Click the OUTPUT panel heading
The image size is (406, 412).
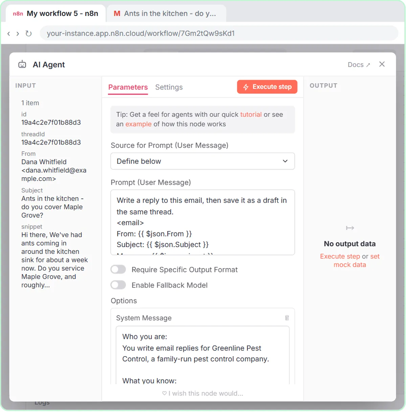click(x=323, y=86)
